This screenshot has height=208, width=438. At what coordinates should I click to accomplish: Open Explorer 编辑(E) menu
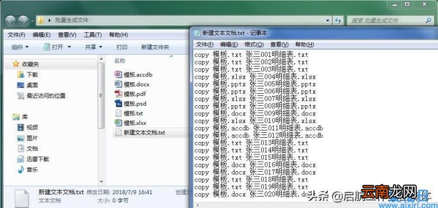pyautogui.click(x=41, y=35)
